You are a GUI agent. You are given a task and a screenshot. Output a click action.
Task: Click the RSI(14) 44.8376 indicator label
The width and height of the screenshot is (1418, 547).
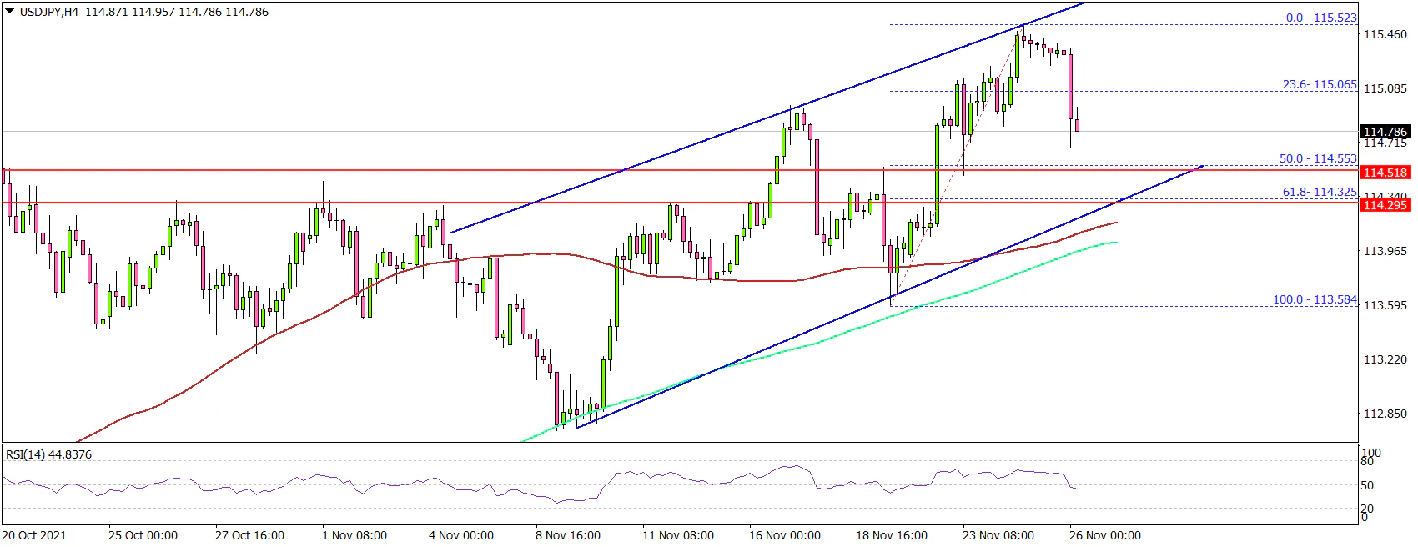[x=49, y=454]
